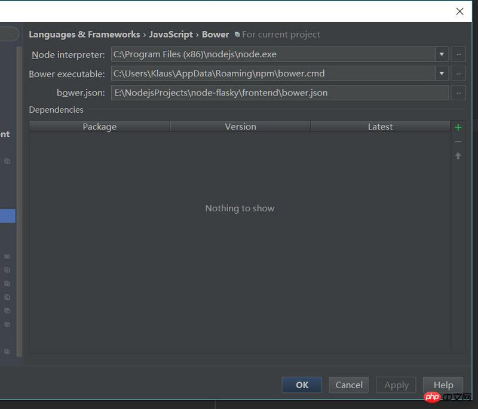
Task: Click the Cancel button
Action: [349, 385]
